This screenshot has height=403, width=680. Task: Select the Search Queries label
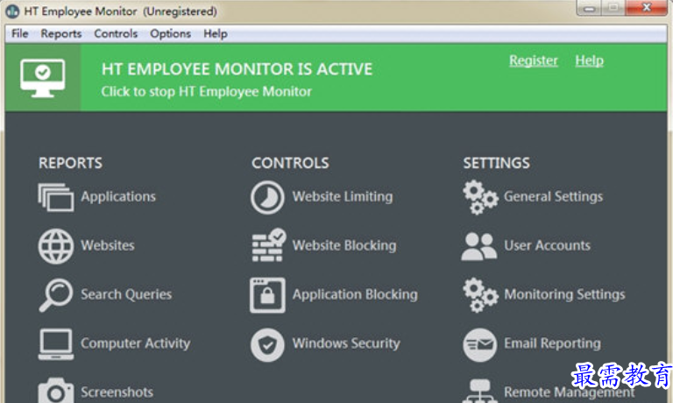(x=126, y=294)
